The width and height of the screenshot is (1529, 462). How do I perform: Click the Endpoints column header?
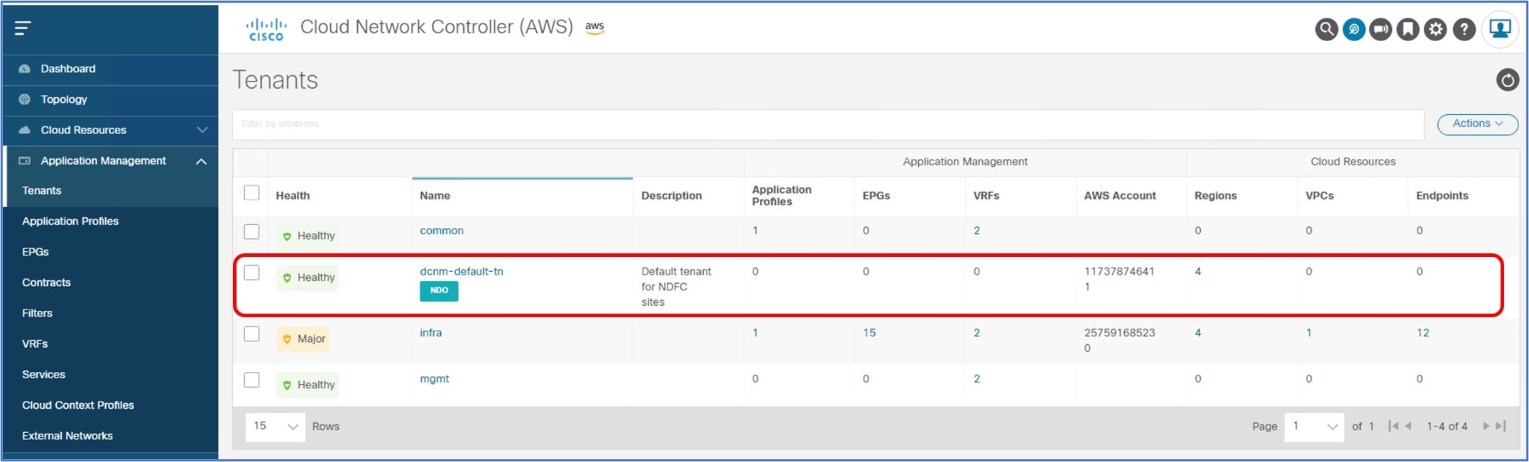[x=1442, y=196]
